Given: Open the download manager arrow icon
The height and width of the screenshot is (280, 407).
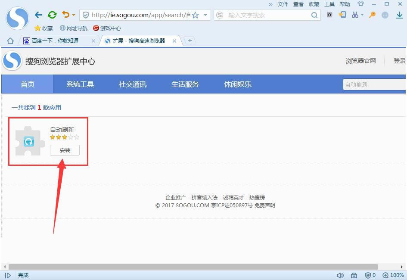Looking at the screenshot, I should [400, 15].
